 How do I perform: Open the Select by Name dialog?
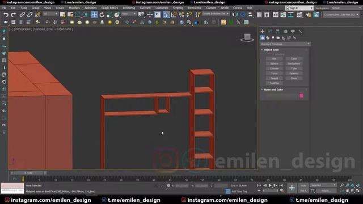point(70,15)
